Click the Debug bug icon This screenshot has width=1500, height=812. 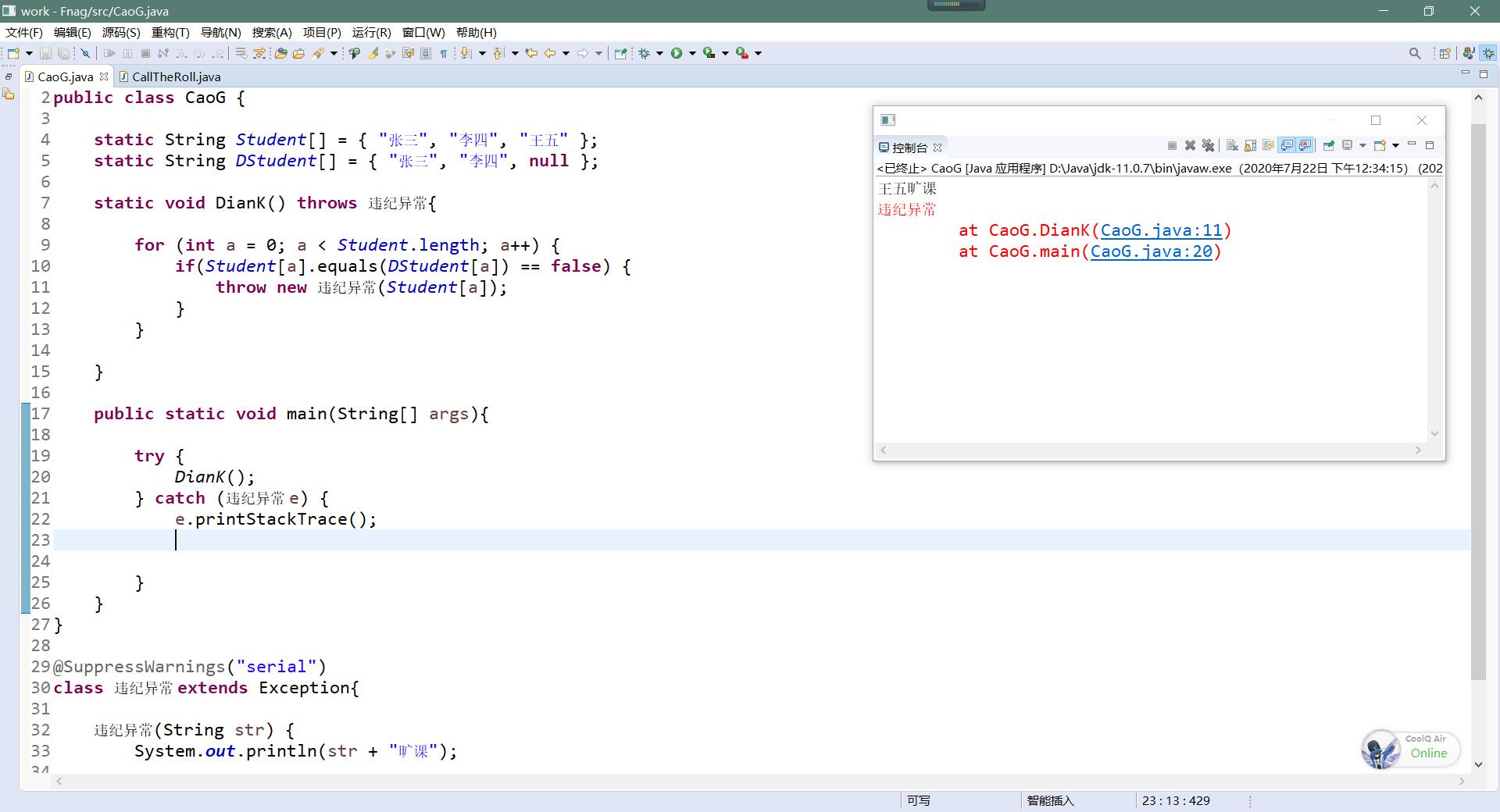pos(643,53)
